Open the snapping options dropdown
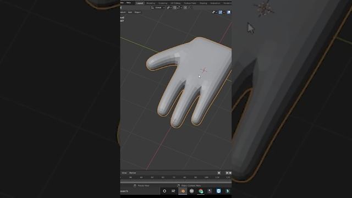 click(180, 7)
